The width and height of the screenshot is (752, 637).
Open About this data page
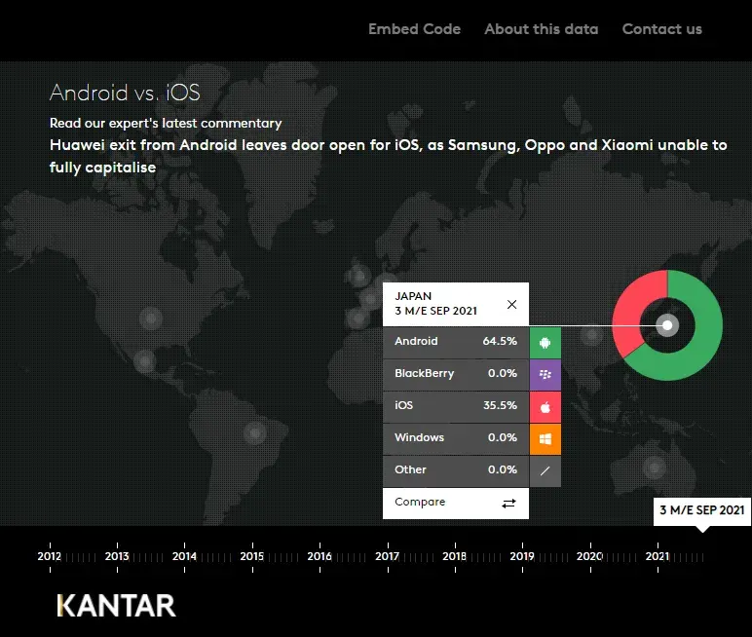[542, 29]
